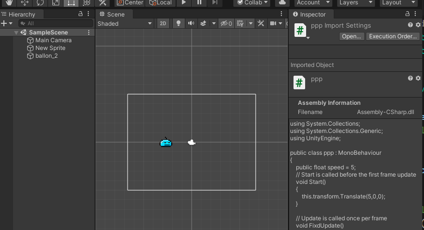Switch to the Hierarchy tab

tap(21, 15)
